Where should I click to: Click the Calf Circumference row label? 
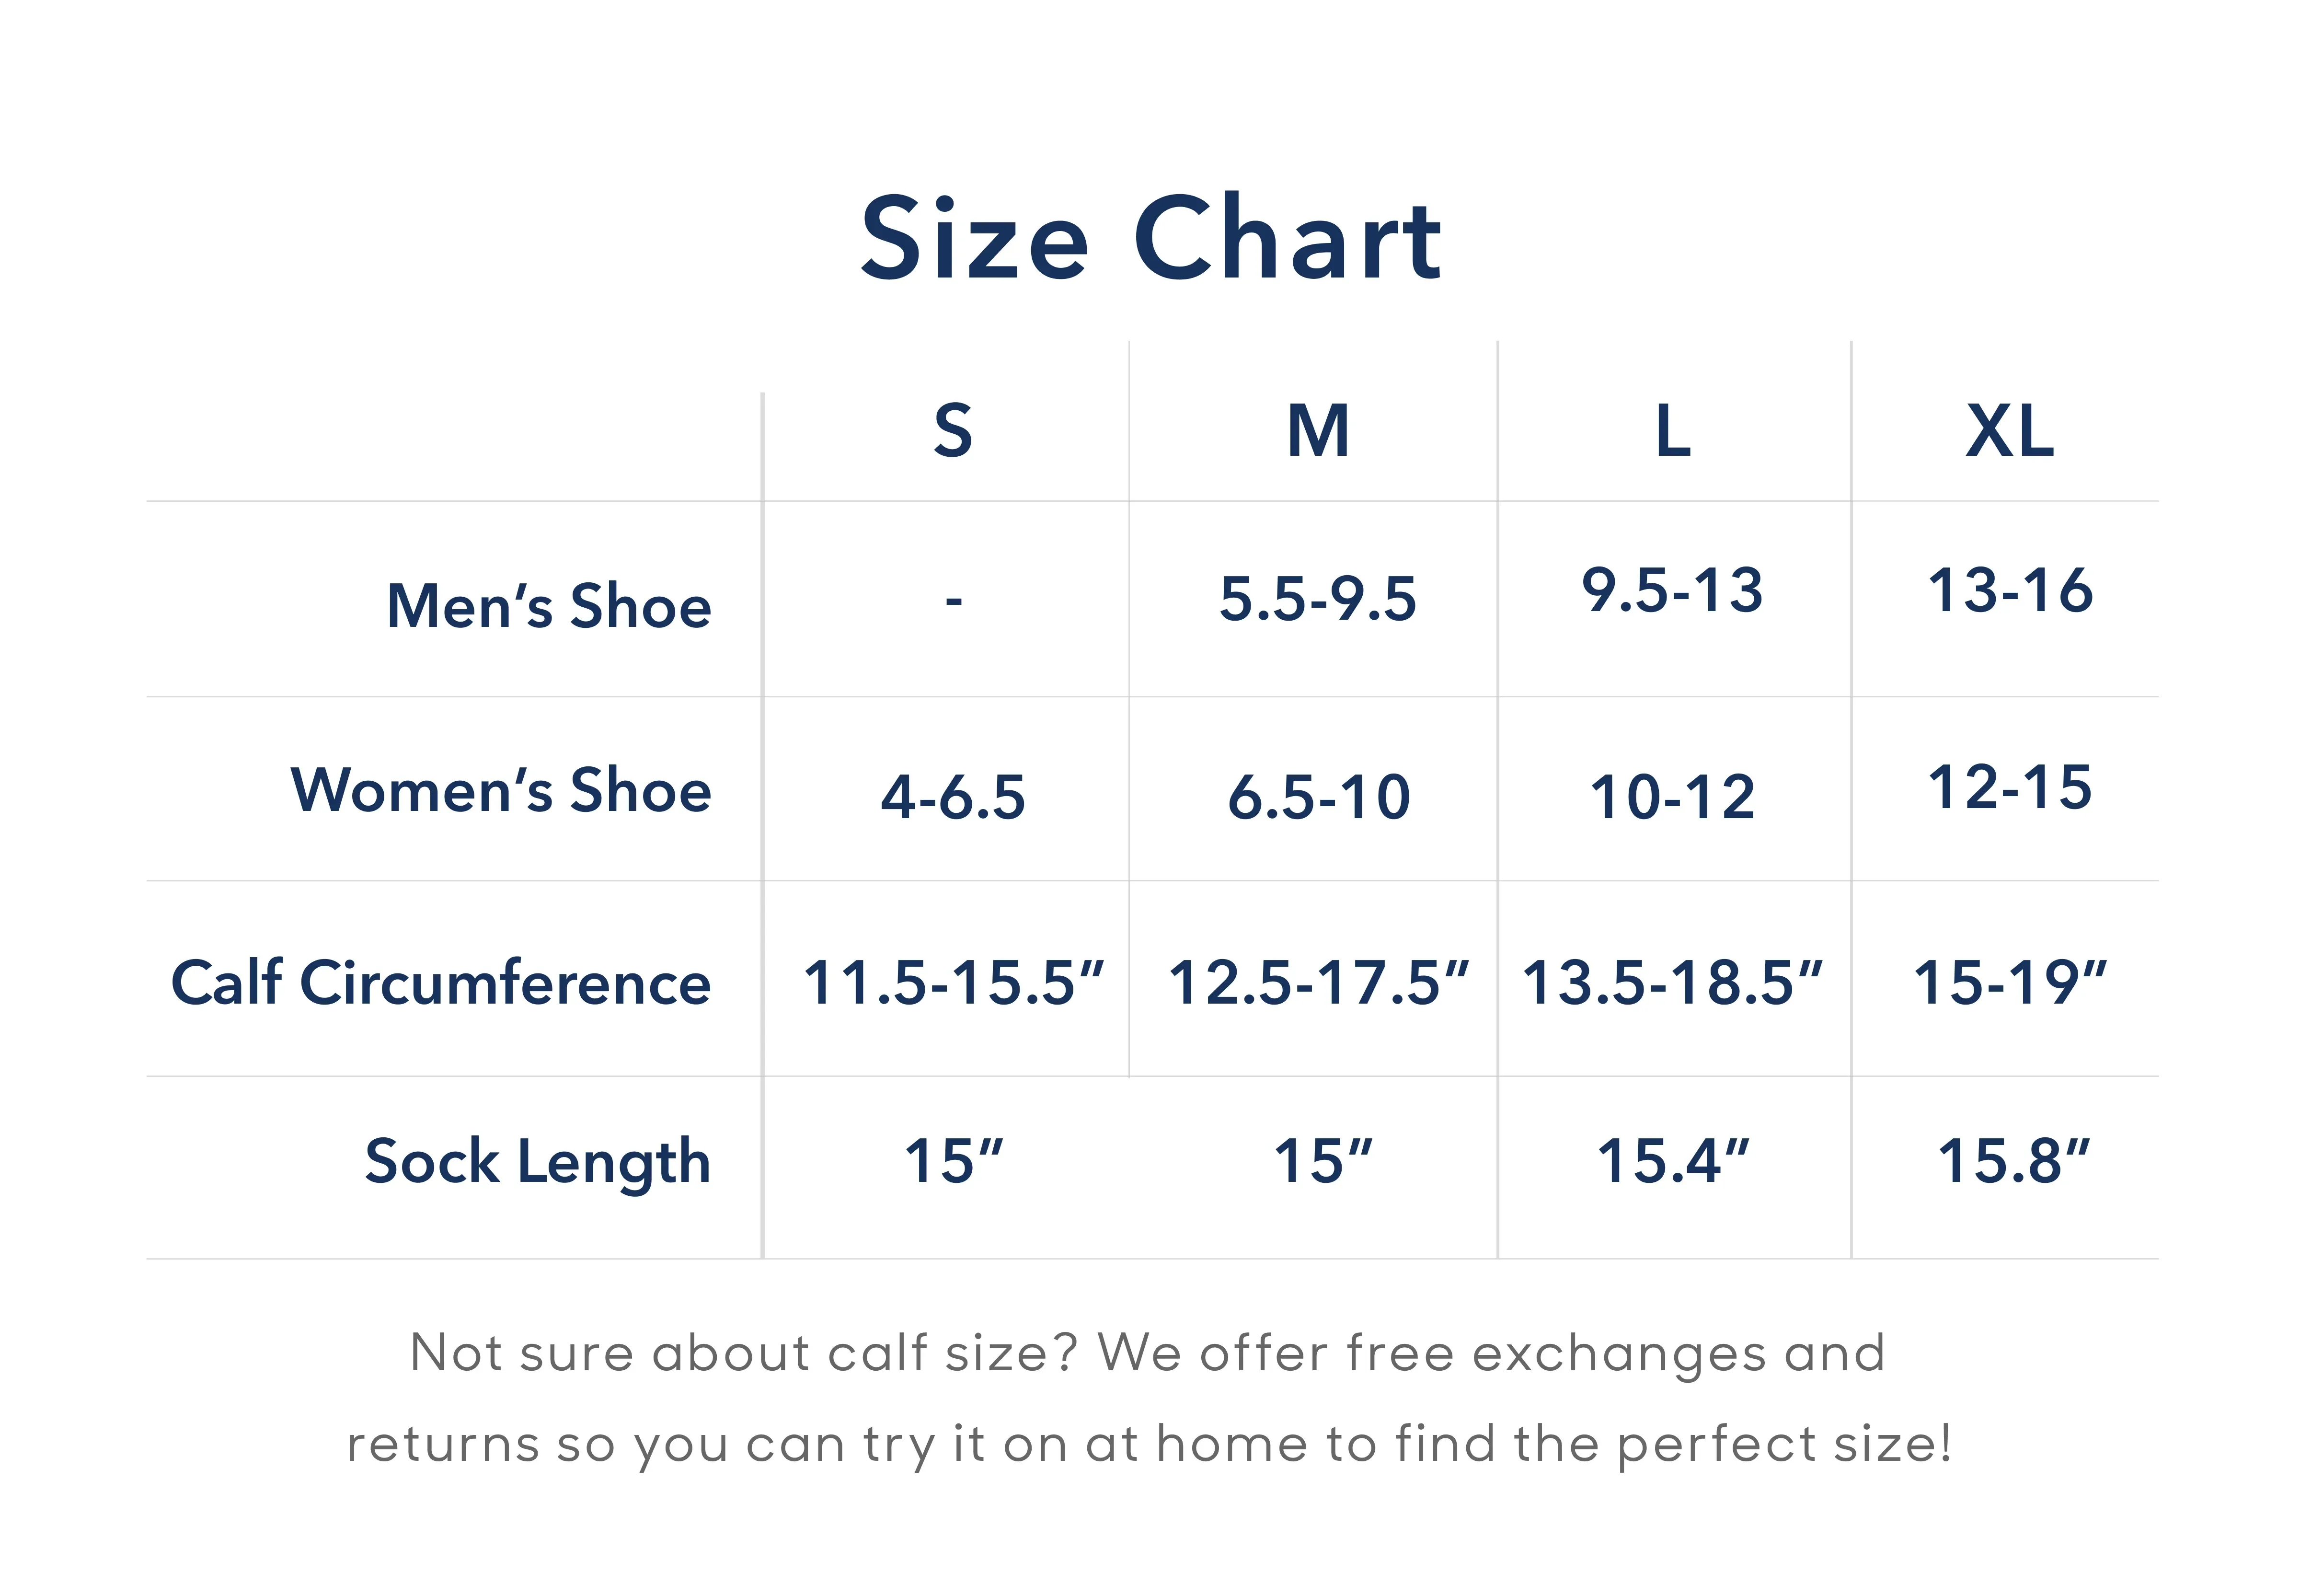tap(441, 982)
